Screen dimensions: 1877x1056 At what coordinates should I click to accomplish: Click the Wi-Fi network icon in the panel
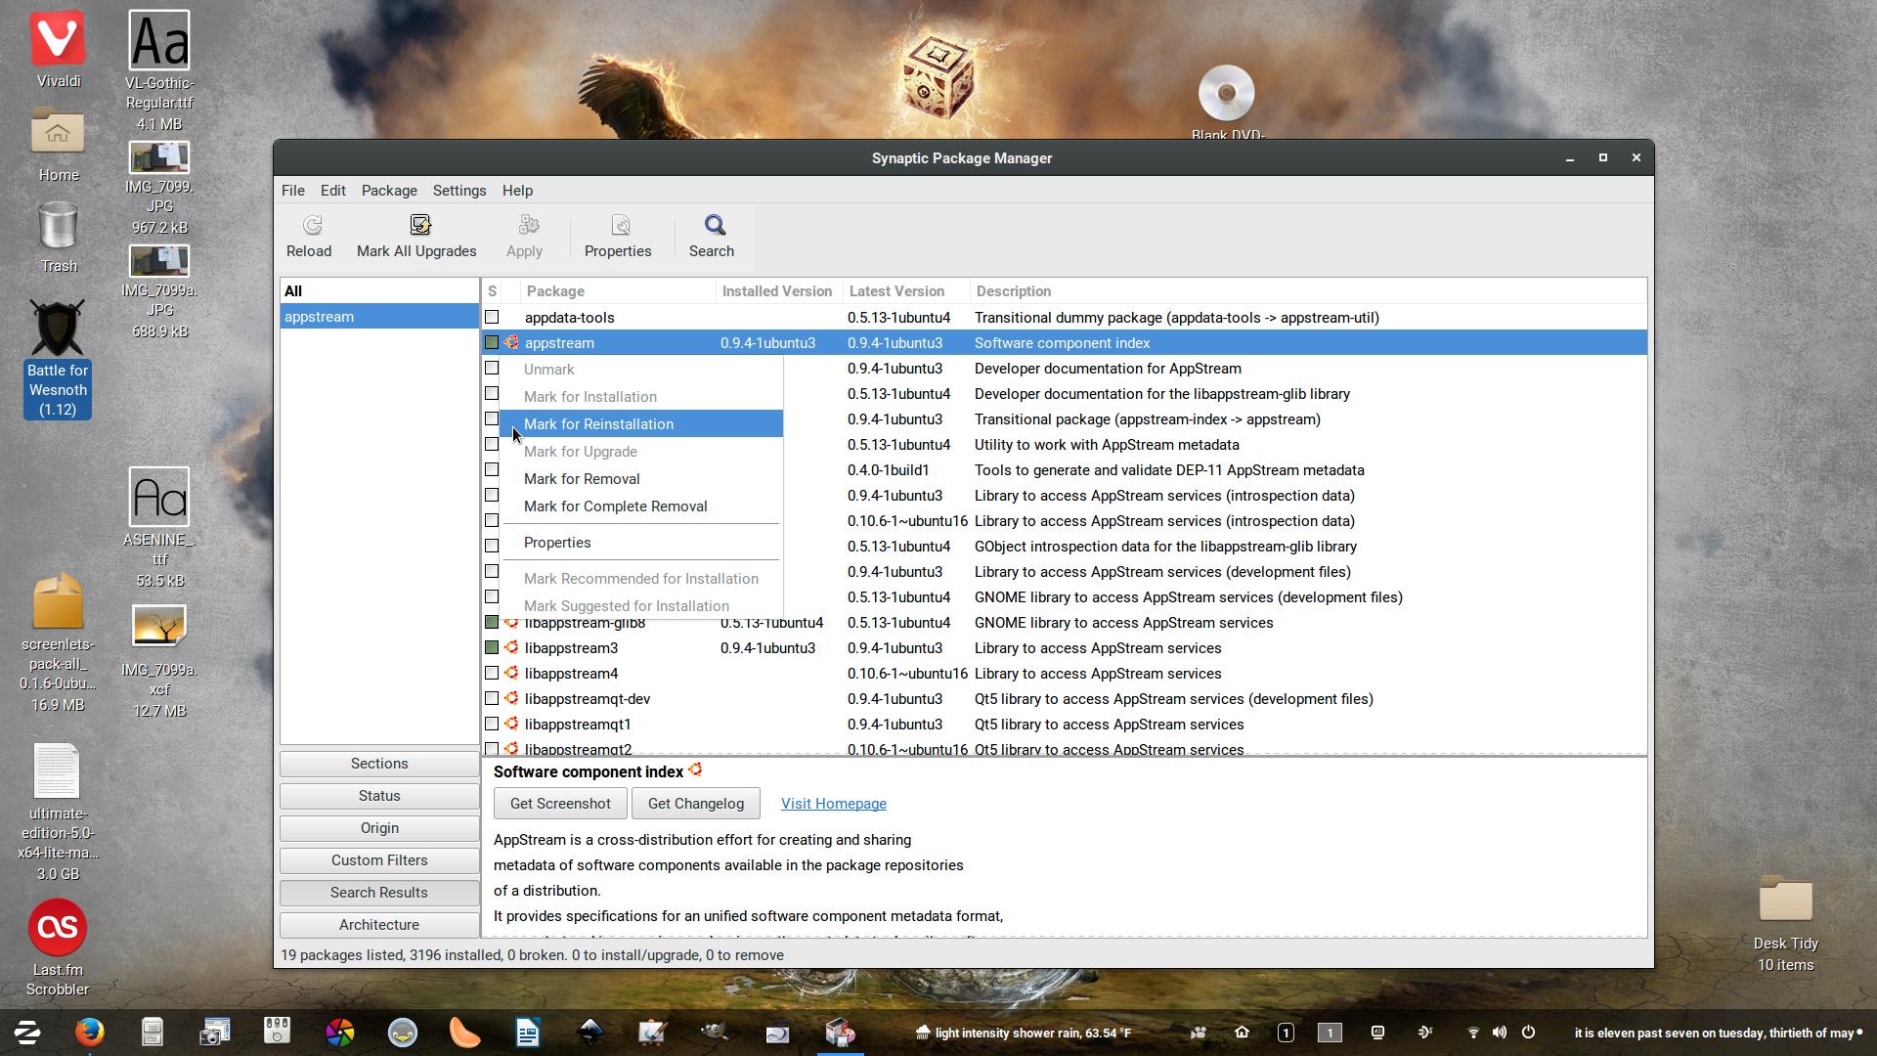point(1473,1033)
